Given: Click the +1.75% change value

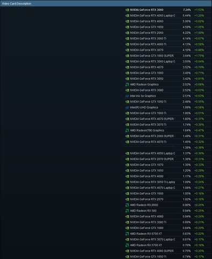Looking at the screenshot, I should (199, 56).
